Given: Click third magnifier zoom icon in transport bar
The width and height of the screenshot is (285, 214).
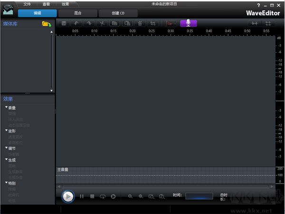Looking at the screenshot, I should 152,196.
